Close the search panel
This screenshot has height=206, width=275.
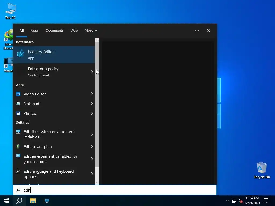point(208,30)
